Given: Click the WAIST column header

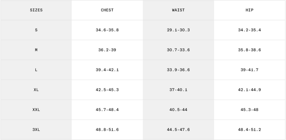Looking at the screenshot, I should pyautogui.click(x=178, y=10).
